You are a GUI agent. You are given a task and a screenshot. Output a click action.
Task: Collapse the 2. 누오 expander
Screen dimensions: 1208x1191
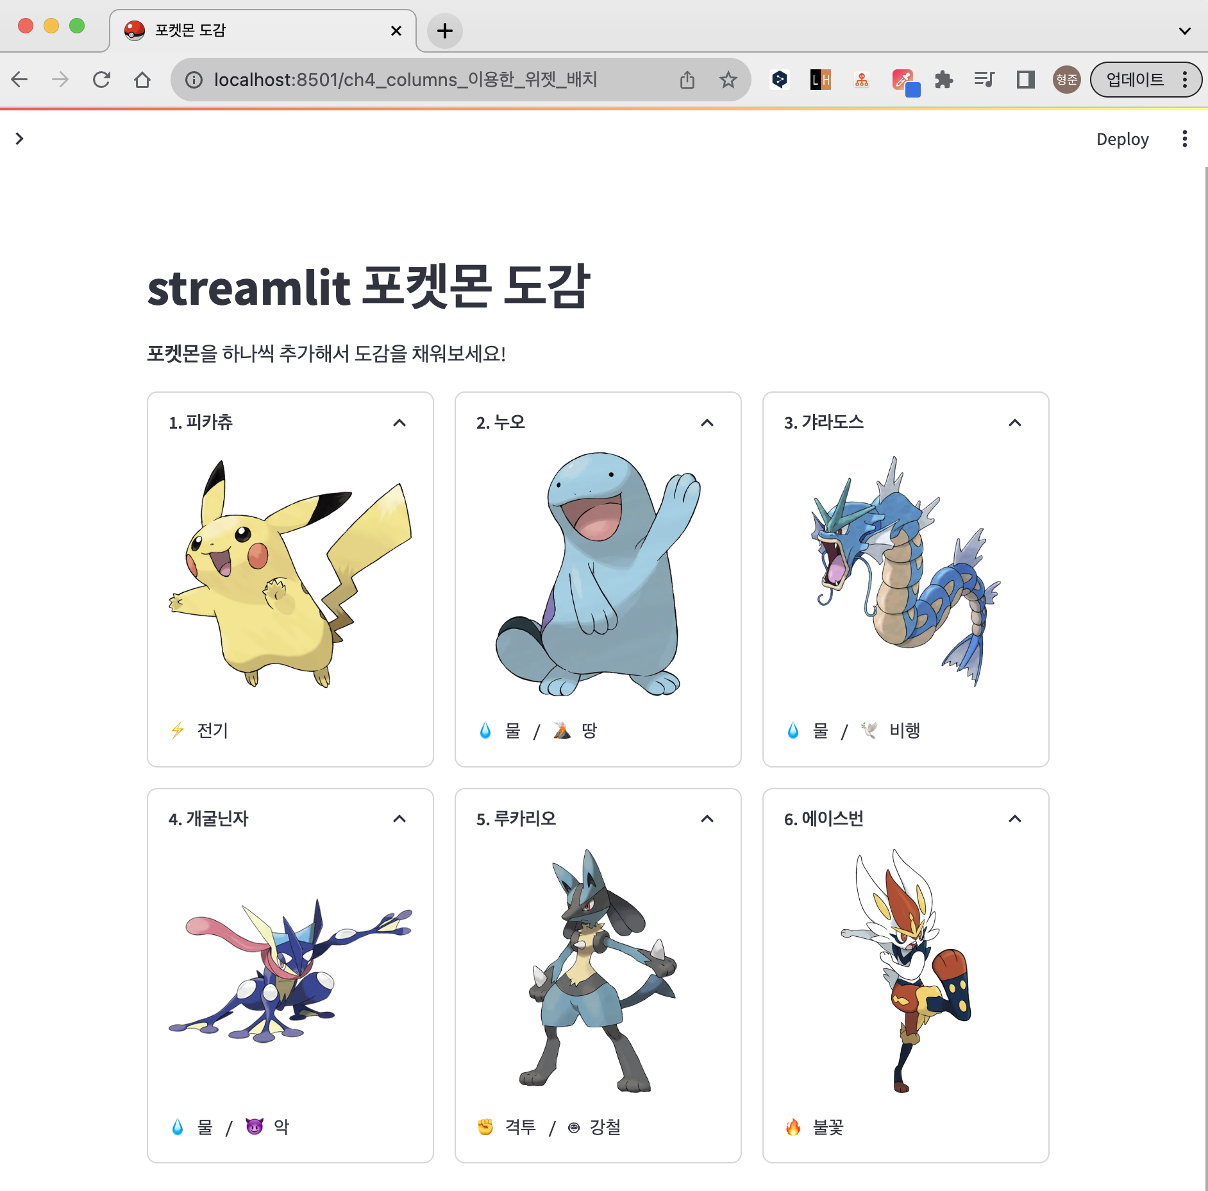pos(707,422)
